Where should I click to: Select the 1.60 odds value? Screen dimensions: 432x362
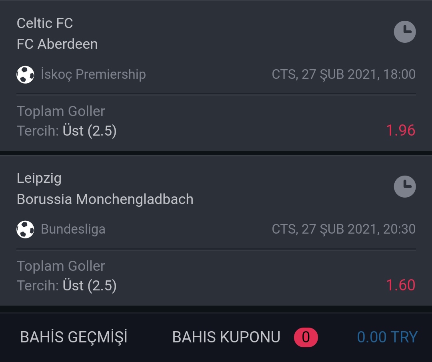click(400, 285)
